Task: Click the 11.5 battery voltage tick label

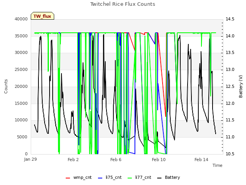Action: [230, 120]
